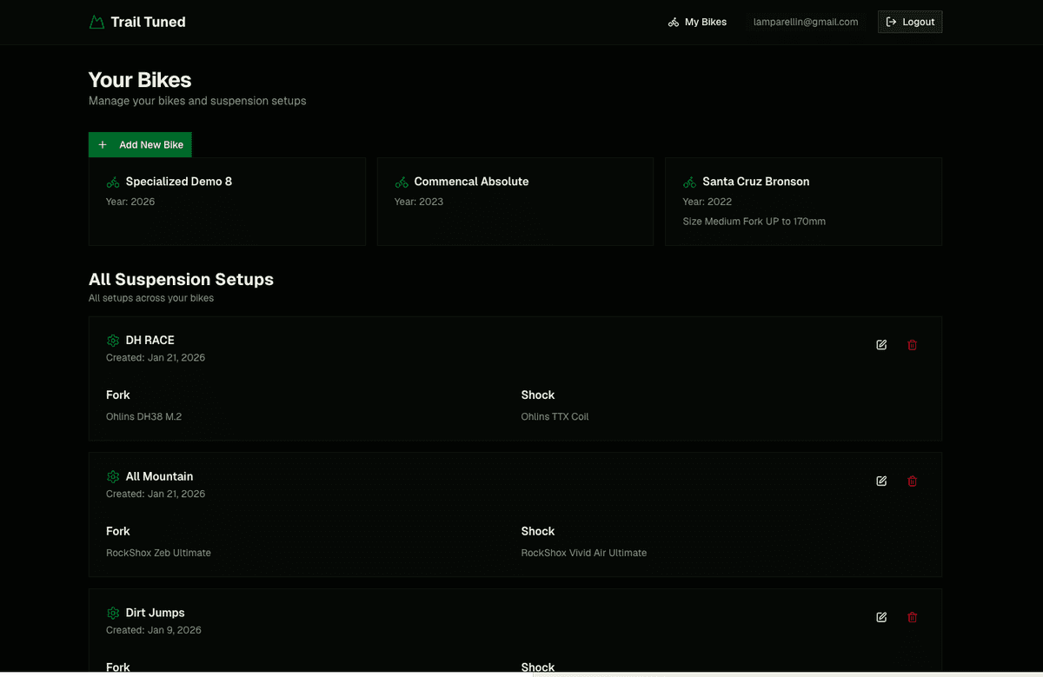Delete the Dirt Jumps setup

pos(912,618)
